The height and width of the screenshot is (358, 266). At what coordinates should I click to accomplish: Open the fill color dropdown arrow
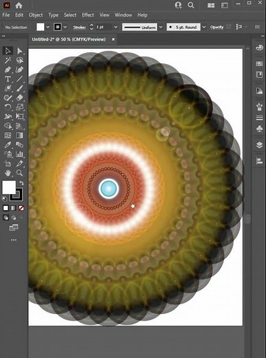tap(48, 27)
